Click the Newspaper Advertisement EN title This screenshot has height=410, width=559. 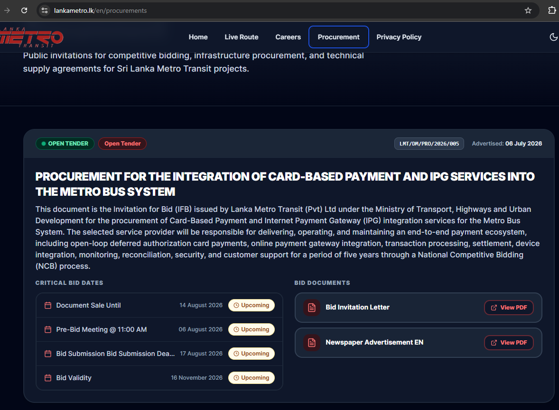tap(374, 342)
